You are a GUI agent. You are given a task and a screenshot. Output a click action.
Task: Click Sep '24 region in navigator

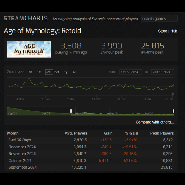[x=12, y=114]
